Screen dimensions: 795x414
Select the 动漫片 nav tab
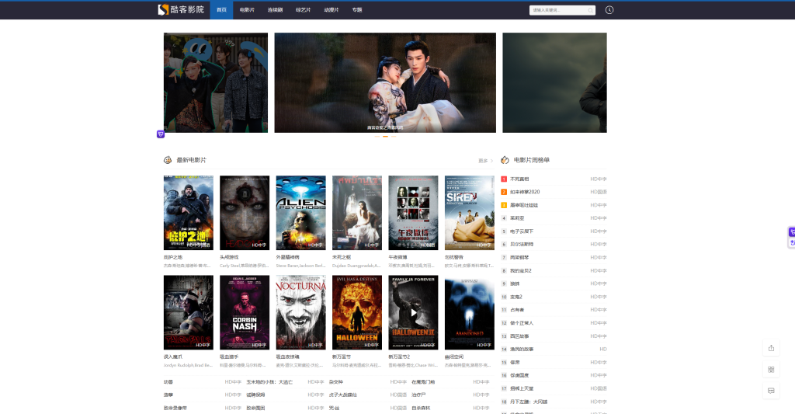(331, 10)
